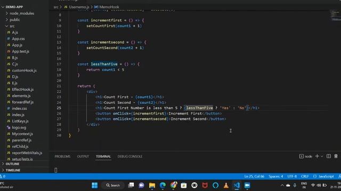Open E.js file
This screenshot has height=191, width=341.
point(14,83)
